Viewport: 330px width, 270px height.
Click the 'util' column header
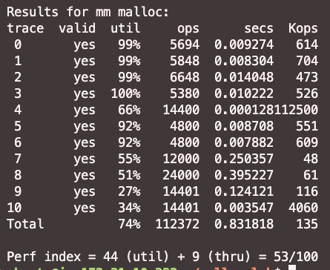pos(125,28)
